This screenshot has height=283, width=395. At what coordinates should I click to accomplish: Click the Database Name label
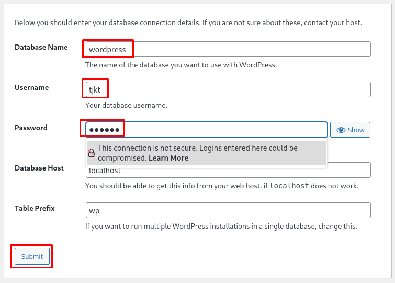click(41, 47)
